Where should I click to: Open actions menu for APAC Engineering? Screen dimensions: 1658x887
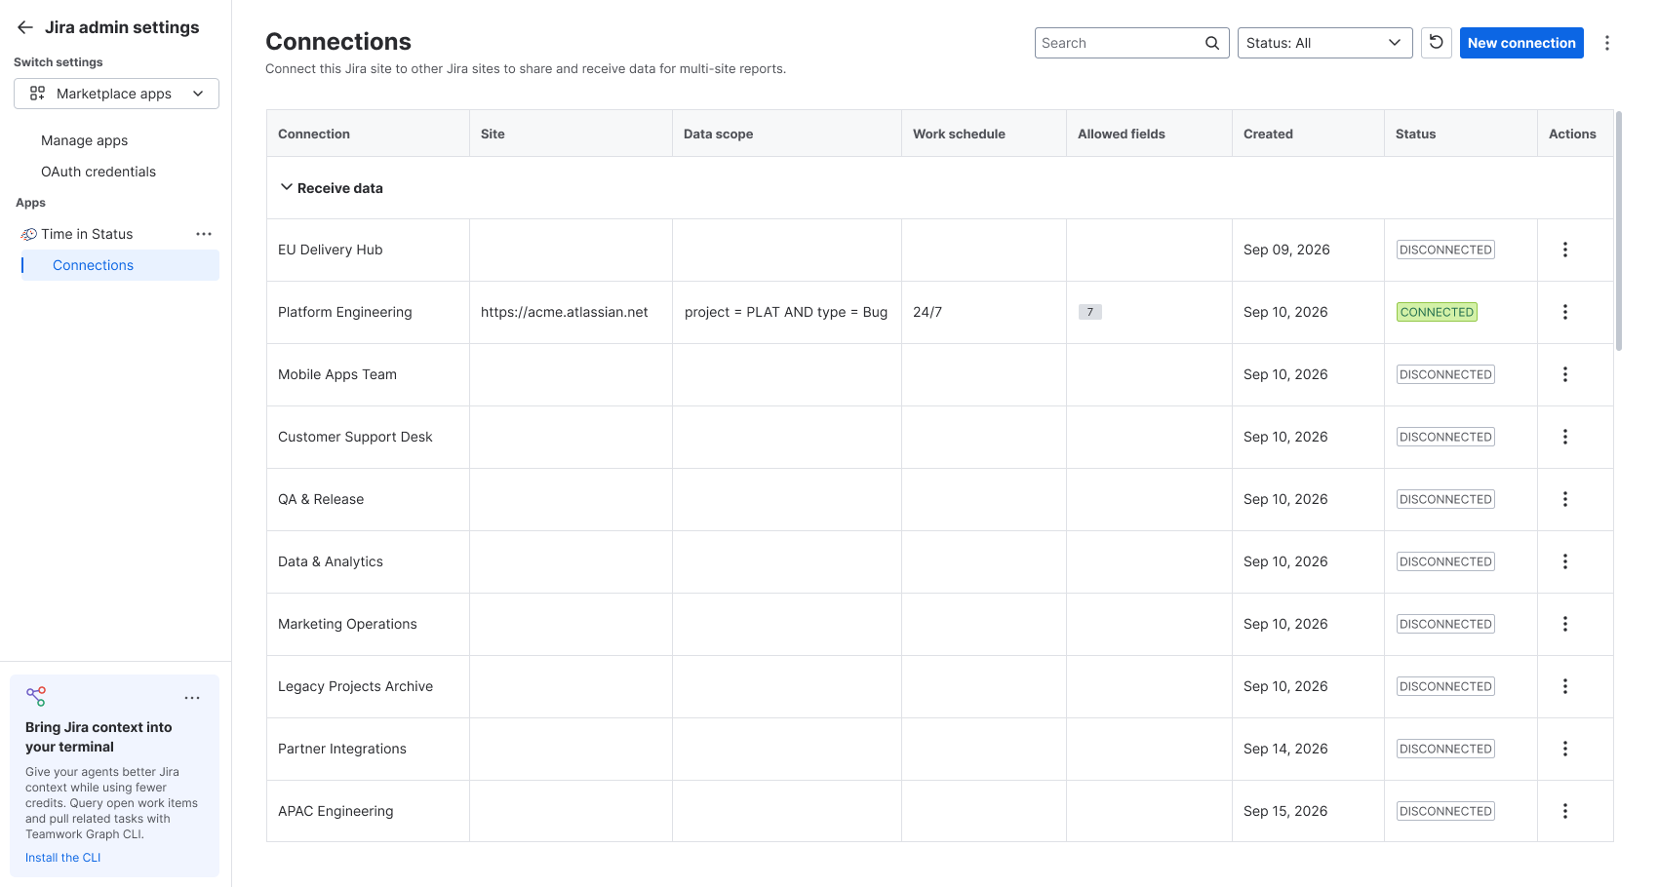(x=1565, y=811)
